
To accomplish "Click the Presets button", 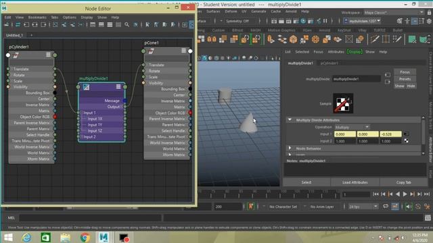I will tap(405, 79).
